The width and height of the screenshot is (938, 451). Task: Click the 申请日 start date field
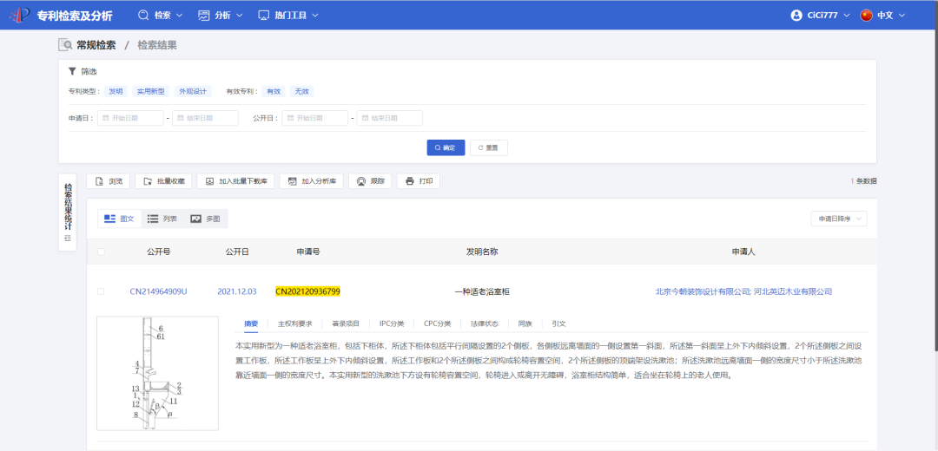click(x=130, y=118)
